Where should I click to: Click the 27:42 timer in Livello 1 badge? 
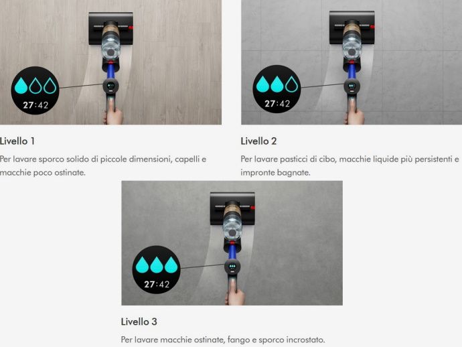(x=35, y=105)
